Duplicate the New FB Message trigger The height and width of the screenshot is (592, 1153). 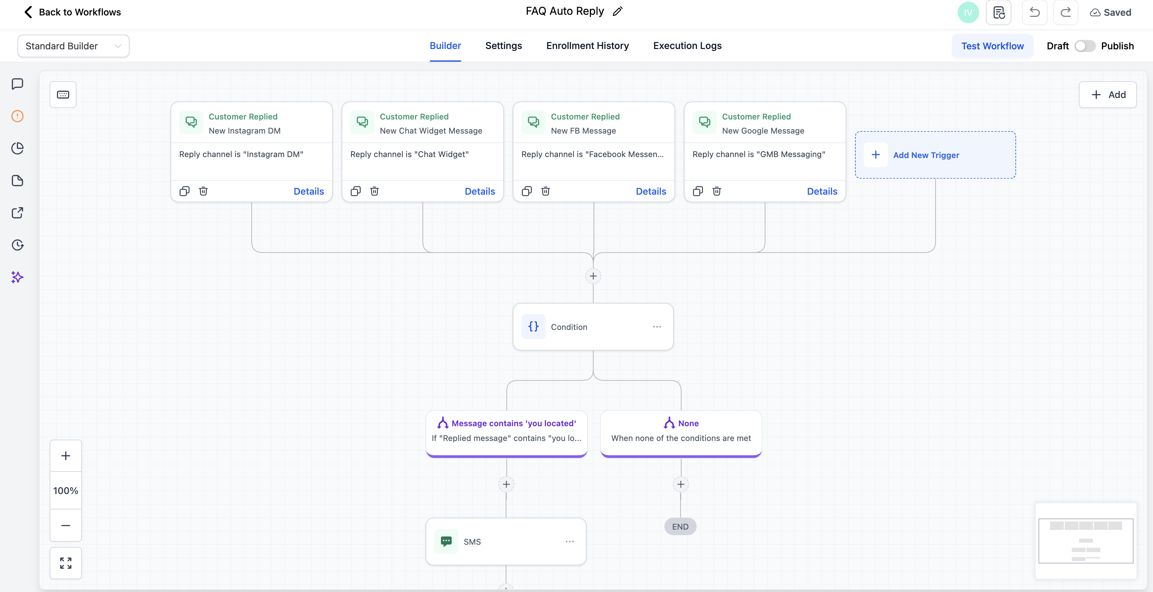(x=527, y=191)
